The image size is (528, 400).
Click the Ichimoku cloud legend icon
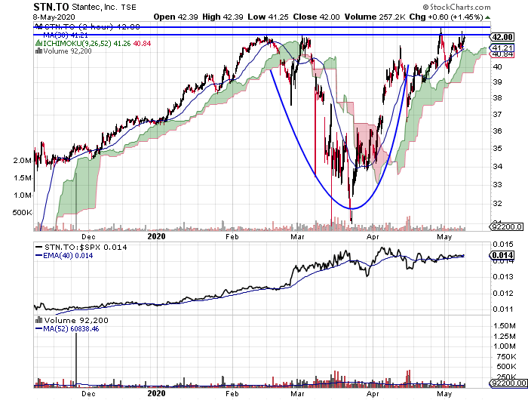tap(38, 44)
